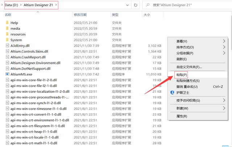Click the api-ms-win-core-synch-l1-2-0.dll icon

(x=7, y=103)
